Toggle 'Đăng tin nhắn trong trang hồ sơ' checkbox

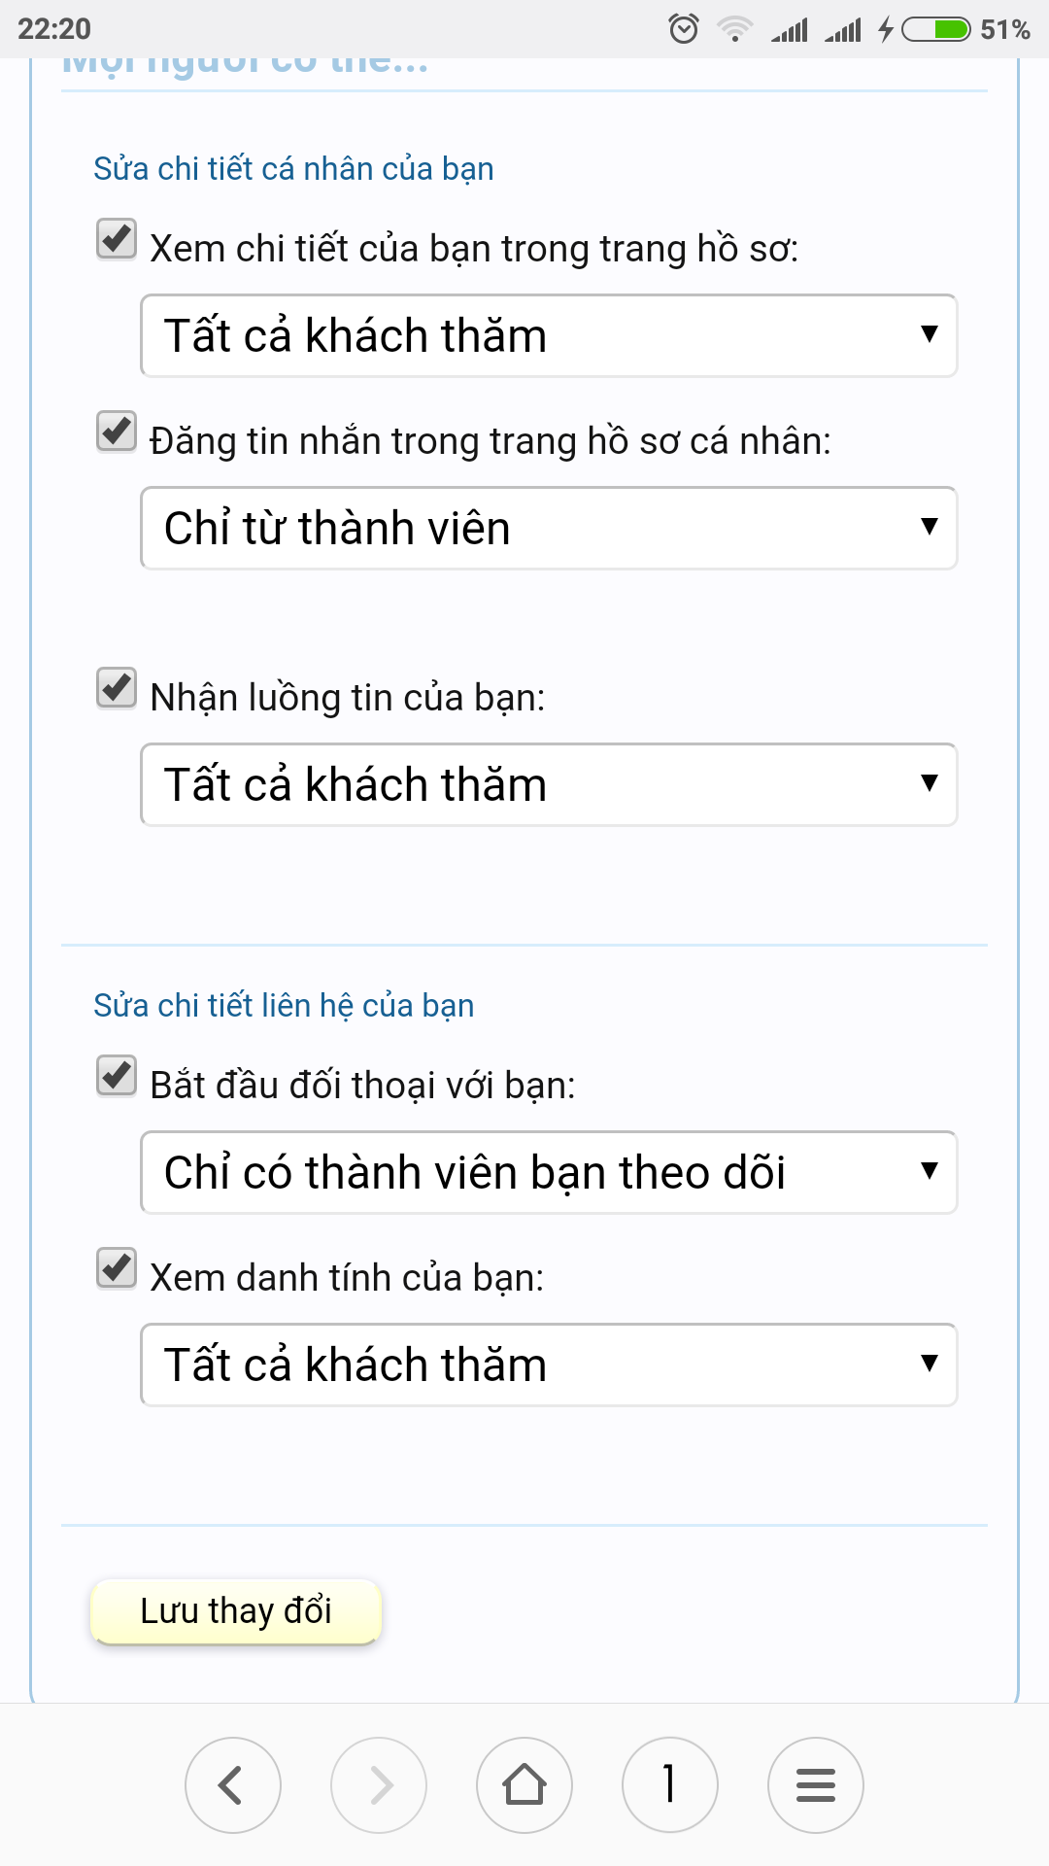point(117,432)
